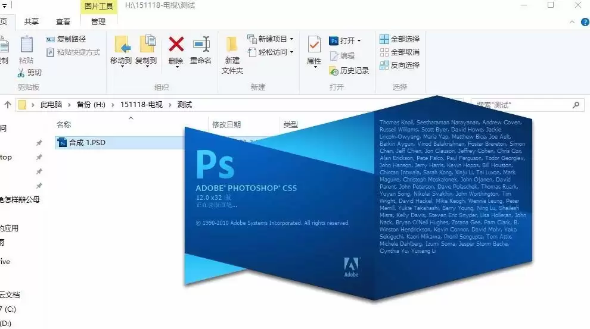Expand the Easy access (轻松访问) dropdown

click(291, 52)
